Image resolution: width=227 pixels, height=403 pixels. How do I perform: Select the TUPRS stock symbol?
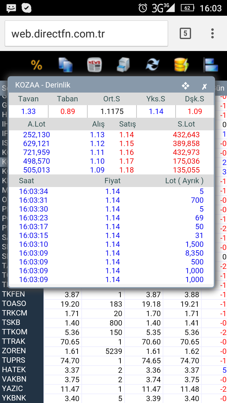(x=14, y=360)
